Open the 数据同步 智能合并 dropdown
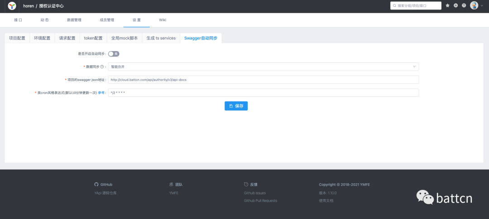489x219 pixels. click(263, 67)
